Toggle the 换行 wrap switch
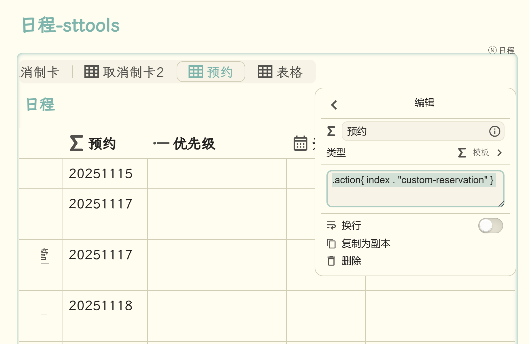 click(x=490, y=226)
